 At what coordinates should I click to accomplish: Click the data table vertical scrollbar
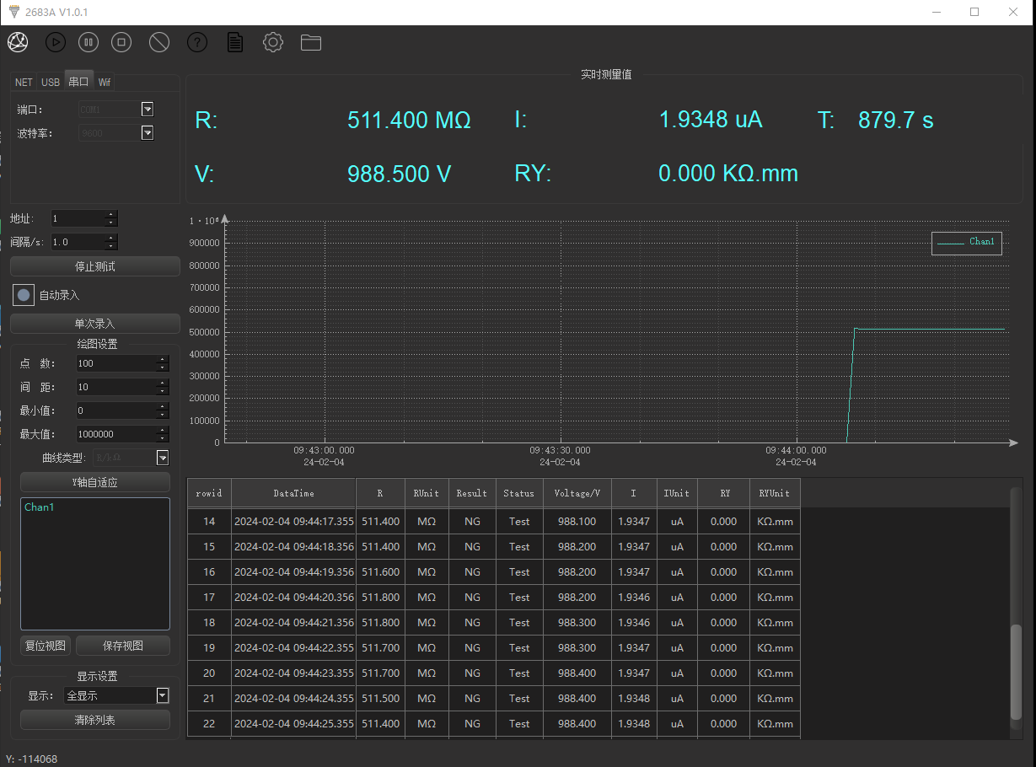[x=1016, y=670]
